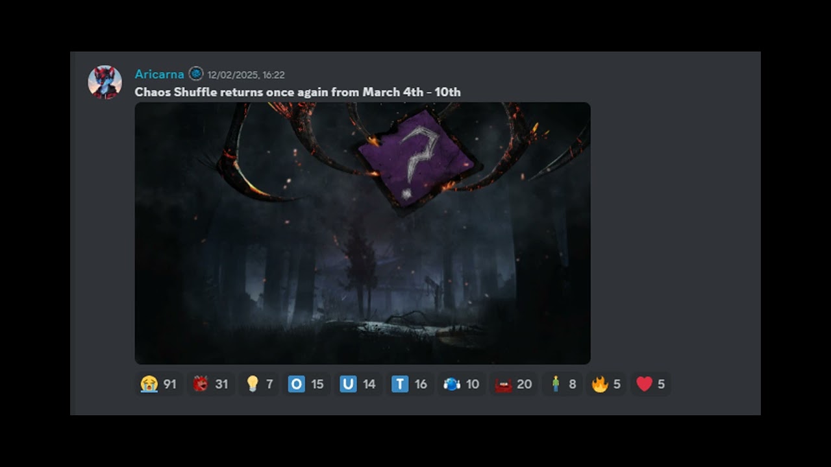Click the Chaos Shuffle returns message text
The height and width of the screenshot is (467, 831).
(x=297, y=92)
